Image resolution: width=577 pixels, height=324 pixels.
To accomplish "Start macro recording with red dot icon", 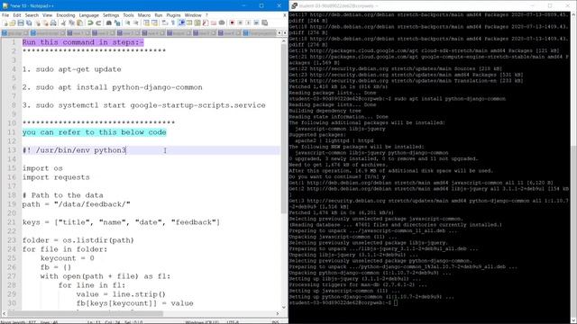I will pos(233,23).
